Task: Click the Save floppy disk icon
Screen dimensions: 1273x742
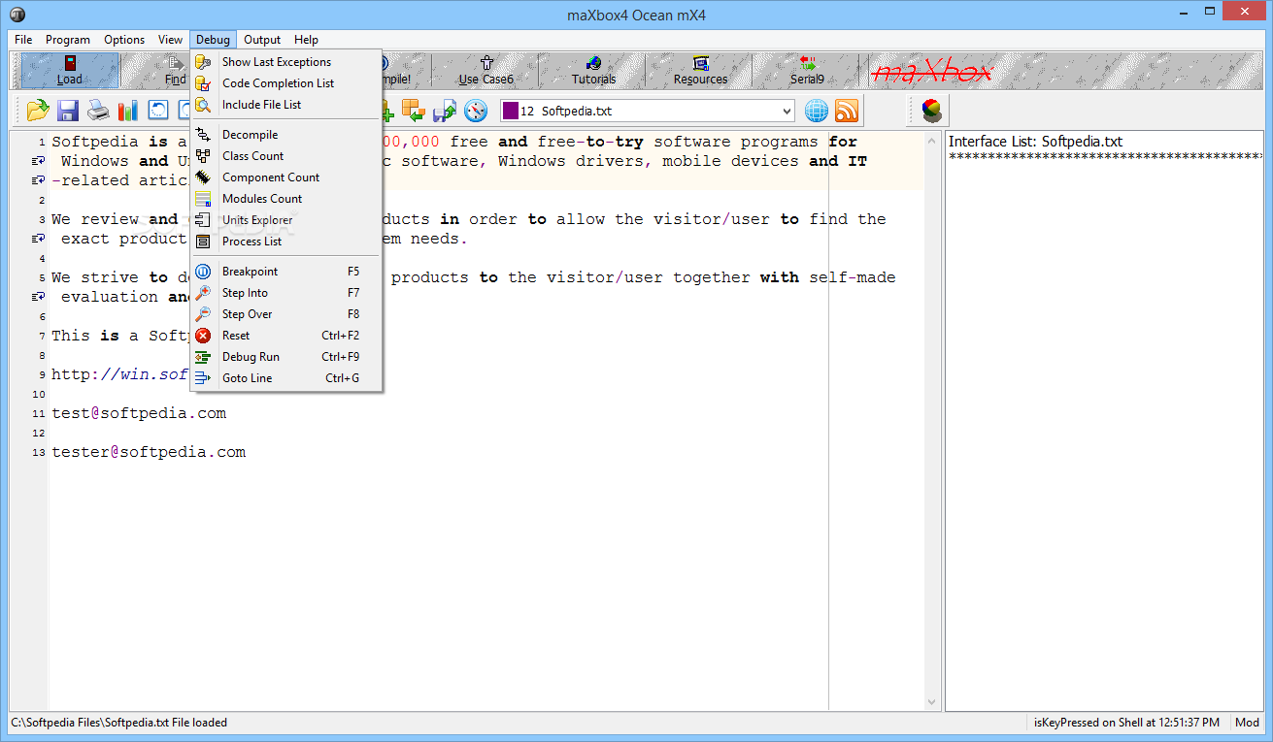Action: click(68, 111)
